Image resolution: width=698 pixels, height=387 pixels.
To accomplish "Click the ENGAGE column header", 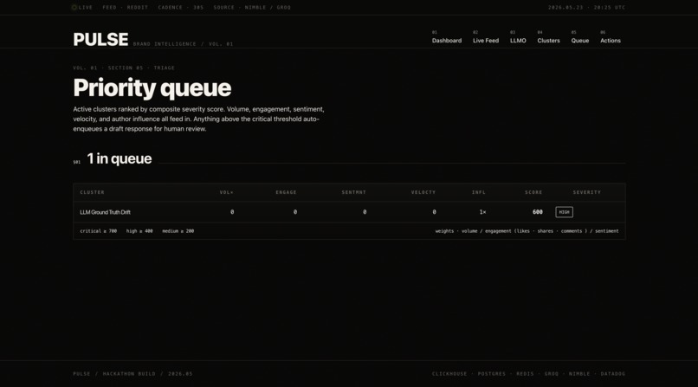I will [x=287, y=192].
